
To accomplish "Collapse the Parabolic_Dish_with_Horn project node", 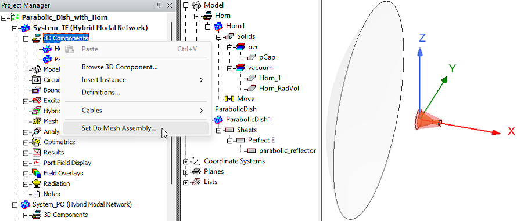I will 4,17.
